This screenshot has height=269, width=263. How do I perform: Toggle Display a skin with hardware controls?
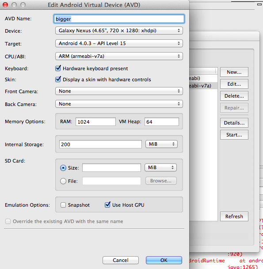58,79
